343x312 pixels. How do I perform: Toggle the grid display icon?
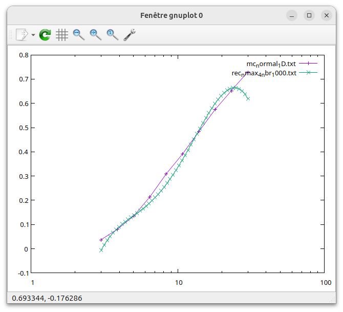click(x=62, y=35)
